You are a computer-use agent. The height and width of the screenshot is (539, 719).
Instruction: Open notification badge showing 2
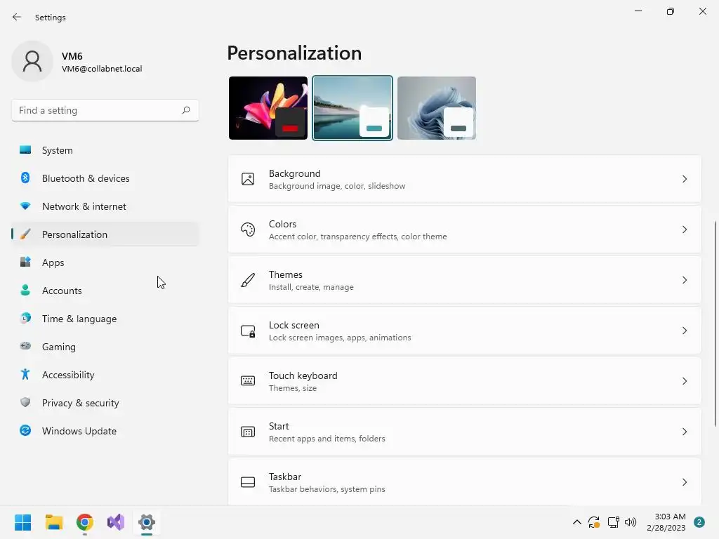(x=699, y=522)
